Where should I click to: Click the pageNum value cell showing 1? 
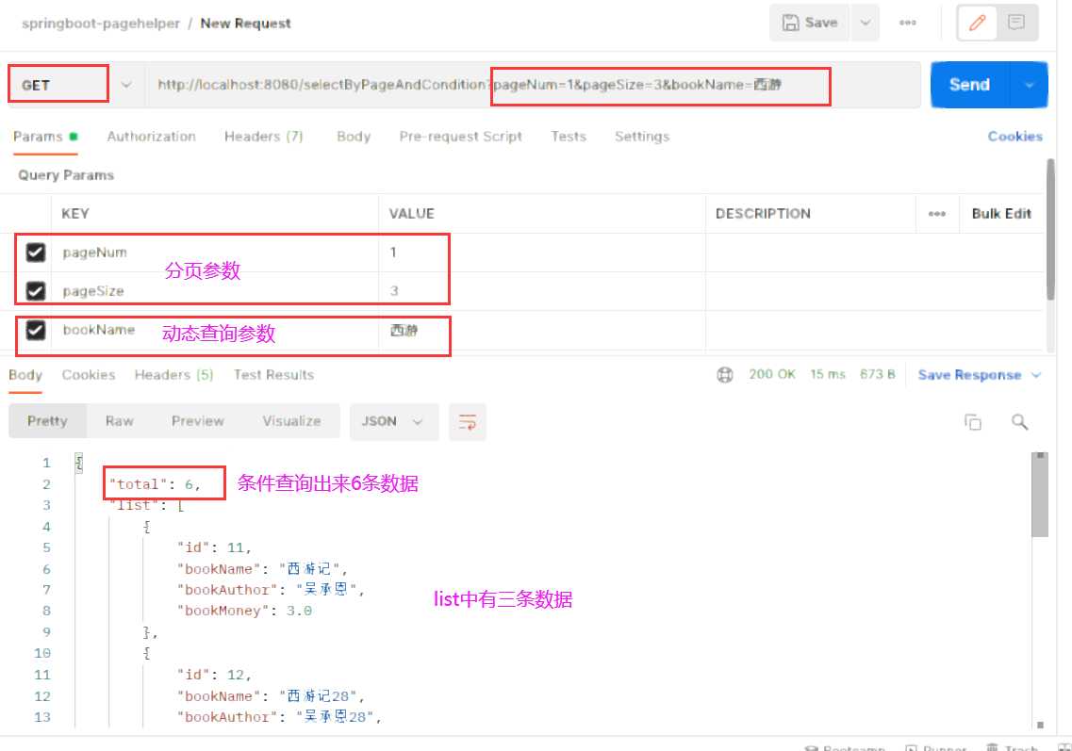[541, 253]
